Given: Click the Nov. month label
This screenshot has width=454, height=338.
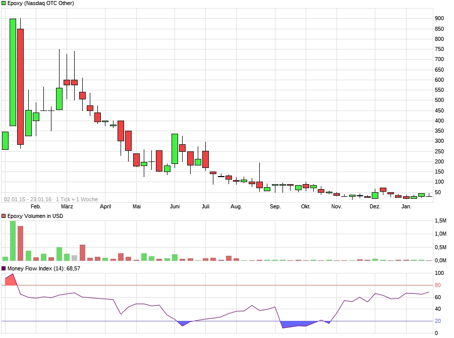Looking at the screenshot, I should click(x=337, y=206).
